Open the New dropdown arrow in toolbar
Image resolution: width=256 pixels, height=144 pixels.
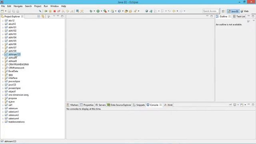(x=6, y=11)
